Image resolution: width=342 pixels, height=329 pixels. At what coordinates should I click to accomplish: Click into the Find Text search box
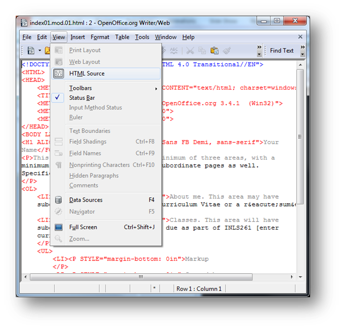[x=282, y=50]
